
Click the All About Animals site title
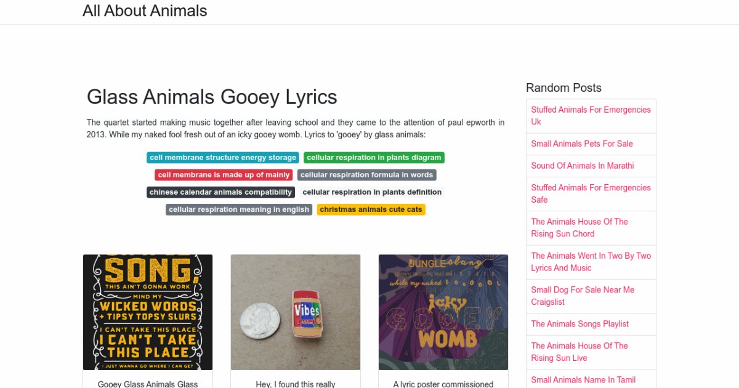(145, 11)
